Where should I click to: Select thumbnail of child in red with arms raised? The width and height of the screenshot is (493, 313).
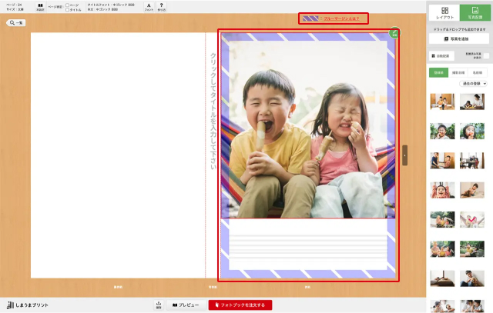[x=442, y=190]
